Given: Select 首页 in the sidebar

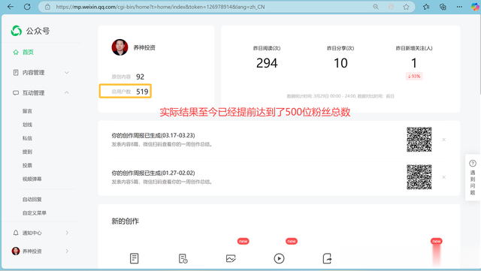Looking at the screenshot, I should [28, 53].
